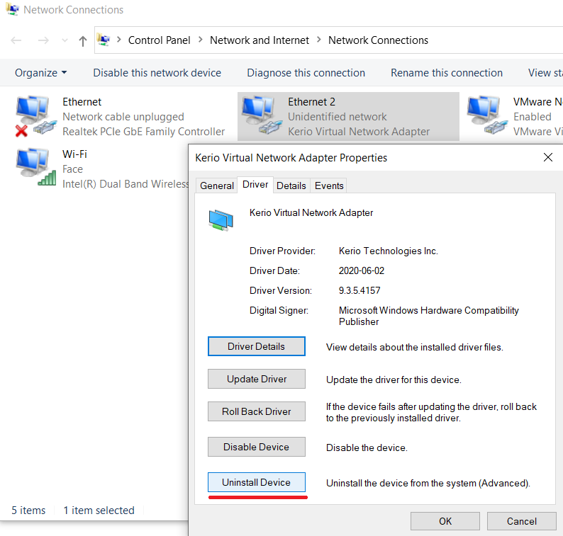This screenshot has width=563, height=536.
Task: Click the Uninstall Device button
Action: (257, 483)
